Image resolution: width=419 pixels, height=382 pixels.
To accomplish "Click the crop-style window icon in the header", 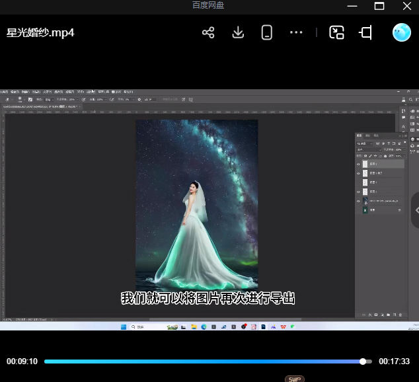I will pyautogui.click(x=365, y=32).
